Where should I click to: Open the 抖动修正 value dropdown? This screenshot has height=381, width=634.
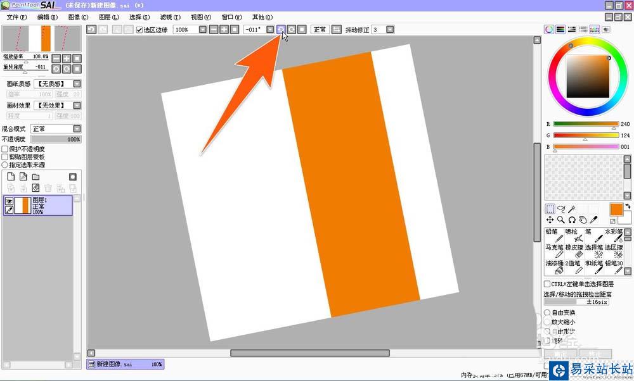390,30
